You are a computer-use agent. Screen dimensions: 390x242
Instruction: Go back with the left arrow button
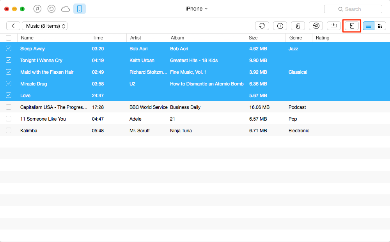tap(13, 26)
